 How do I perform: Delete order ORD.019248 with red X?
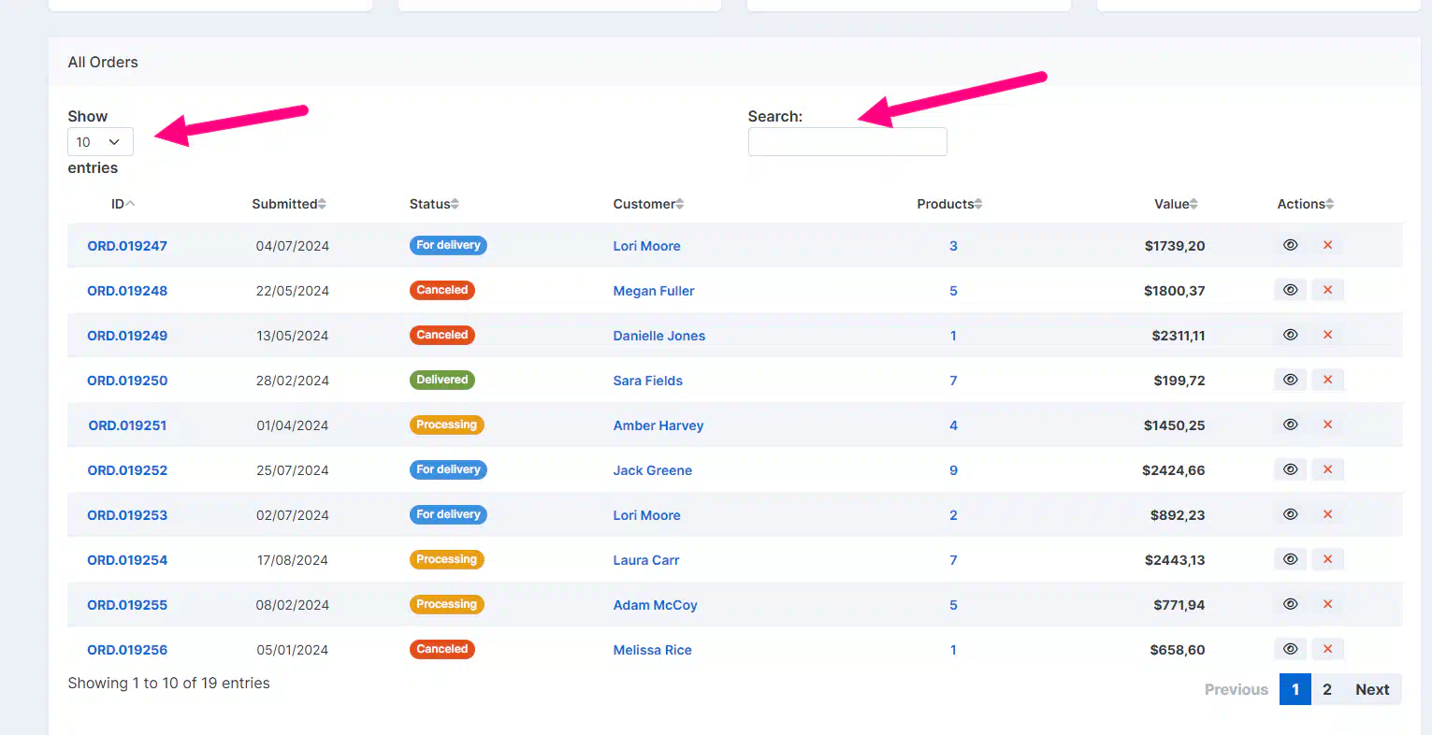[1327, 290]
